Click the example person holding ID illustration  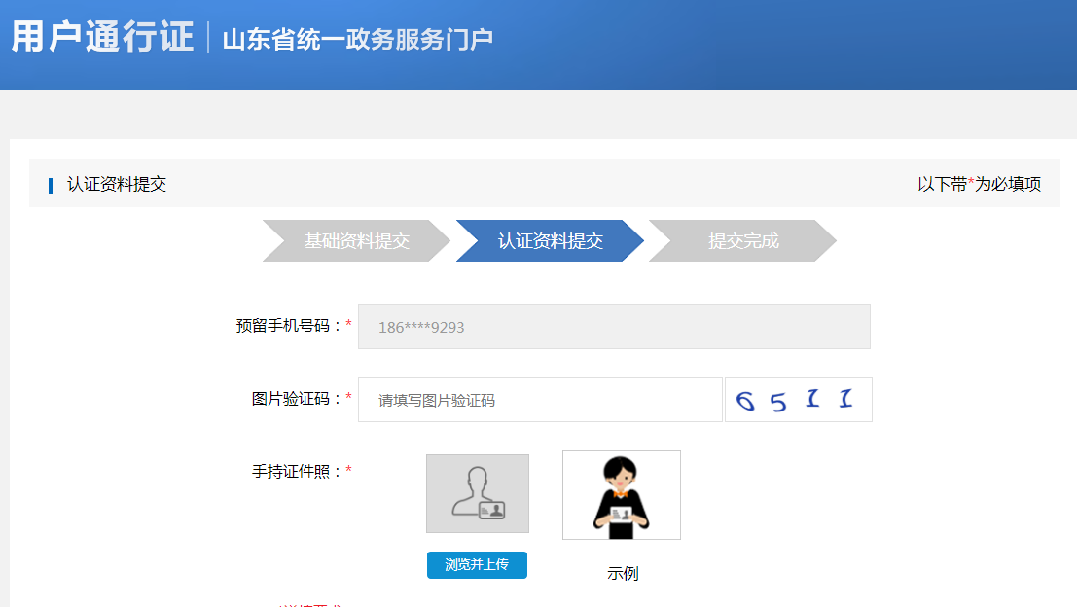tap(621, 495)
